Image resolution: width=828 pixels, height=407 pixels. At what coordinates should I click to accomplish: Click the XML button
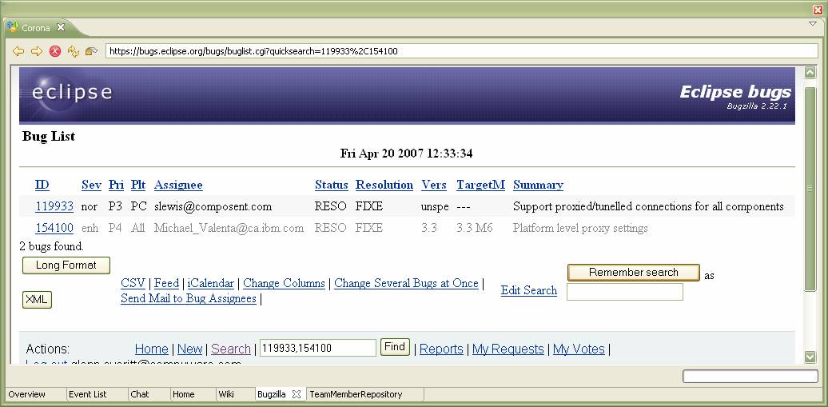click(37, 300)
